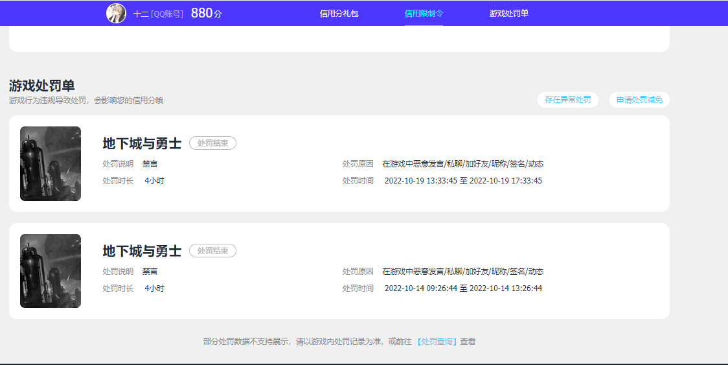
Task: Select penalty time 2022-10-14 09:26:44 至 2022-10-14 13:26:44
Action: point(463,288)
